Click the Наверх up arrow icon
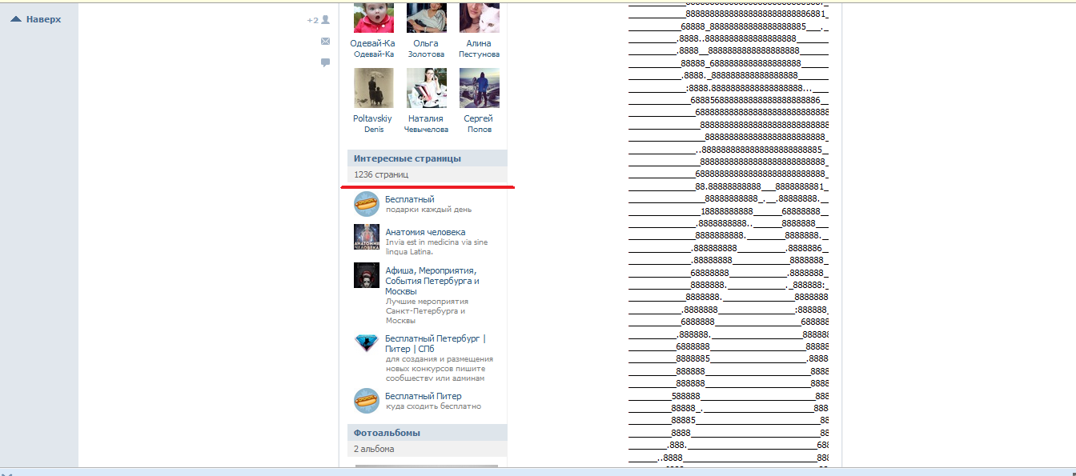This screenshot has width=1076, height=476. (16, 19)
